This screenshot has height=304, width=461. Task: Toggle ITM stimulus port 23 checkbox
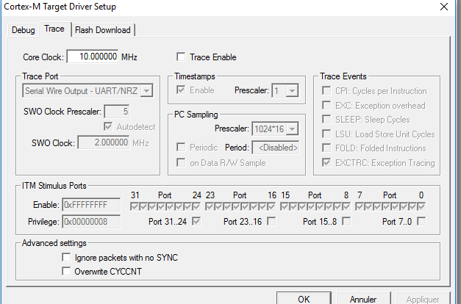[x=210, y=206]
